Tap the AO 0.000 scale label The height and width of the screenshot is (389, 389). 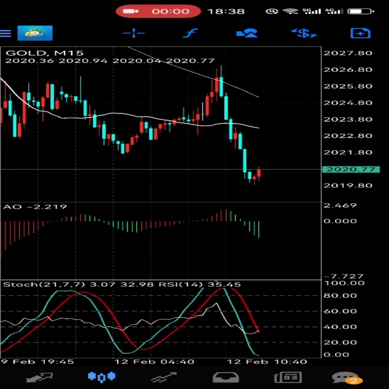[340, 221]
